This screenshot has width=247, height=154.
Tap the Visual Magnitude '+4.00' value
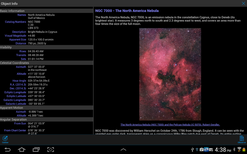tap(31, 36)
